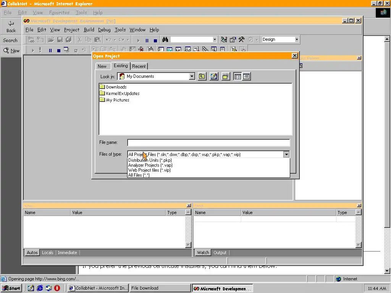Click the Stop square icon in top toolbar
This screenshot has height=293, width=391.
tap(155, 40)
